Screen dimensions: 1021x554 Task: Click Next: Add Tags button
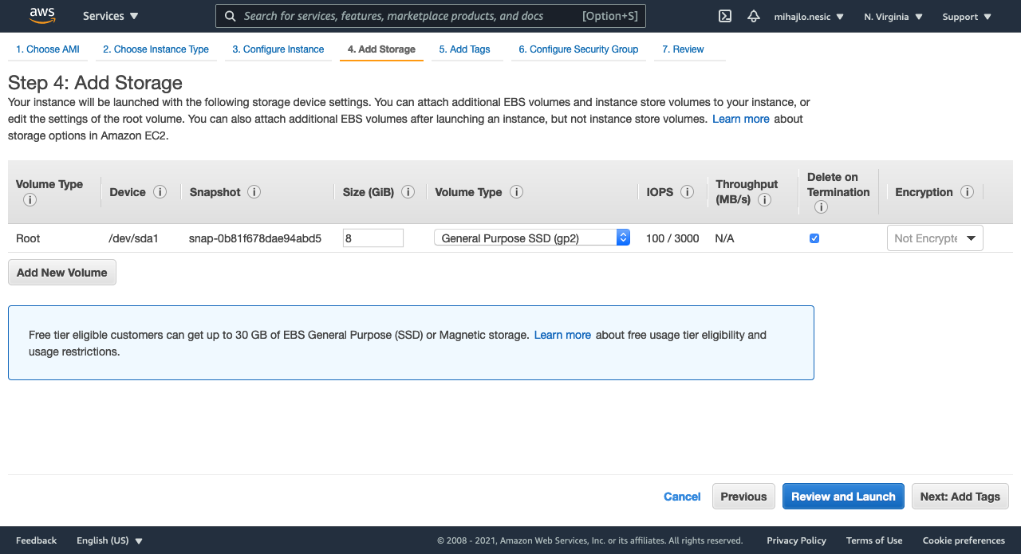tap(960, 497)
